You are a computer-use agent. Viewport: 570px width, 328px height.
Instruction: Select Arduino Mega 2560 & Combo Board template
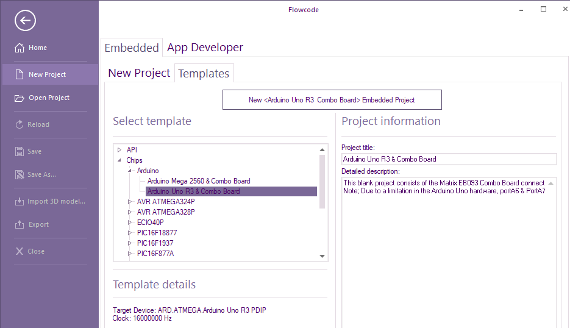(199, 181)
